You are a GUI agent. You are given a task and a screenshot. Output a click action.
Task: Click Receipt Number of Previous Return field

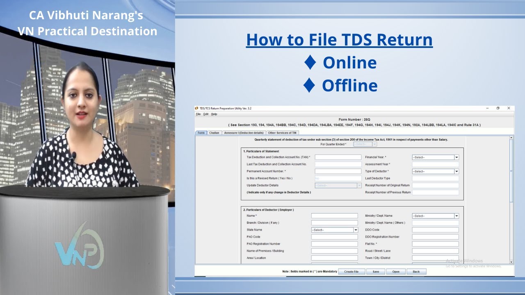pyautogui.click(x=435, y=192)
